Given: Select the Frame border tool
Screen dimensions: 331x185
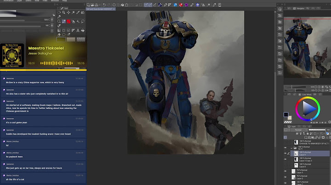Looking at the screenshot, I should [68, 31].
